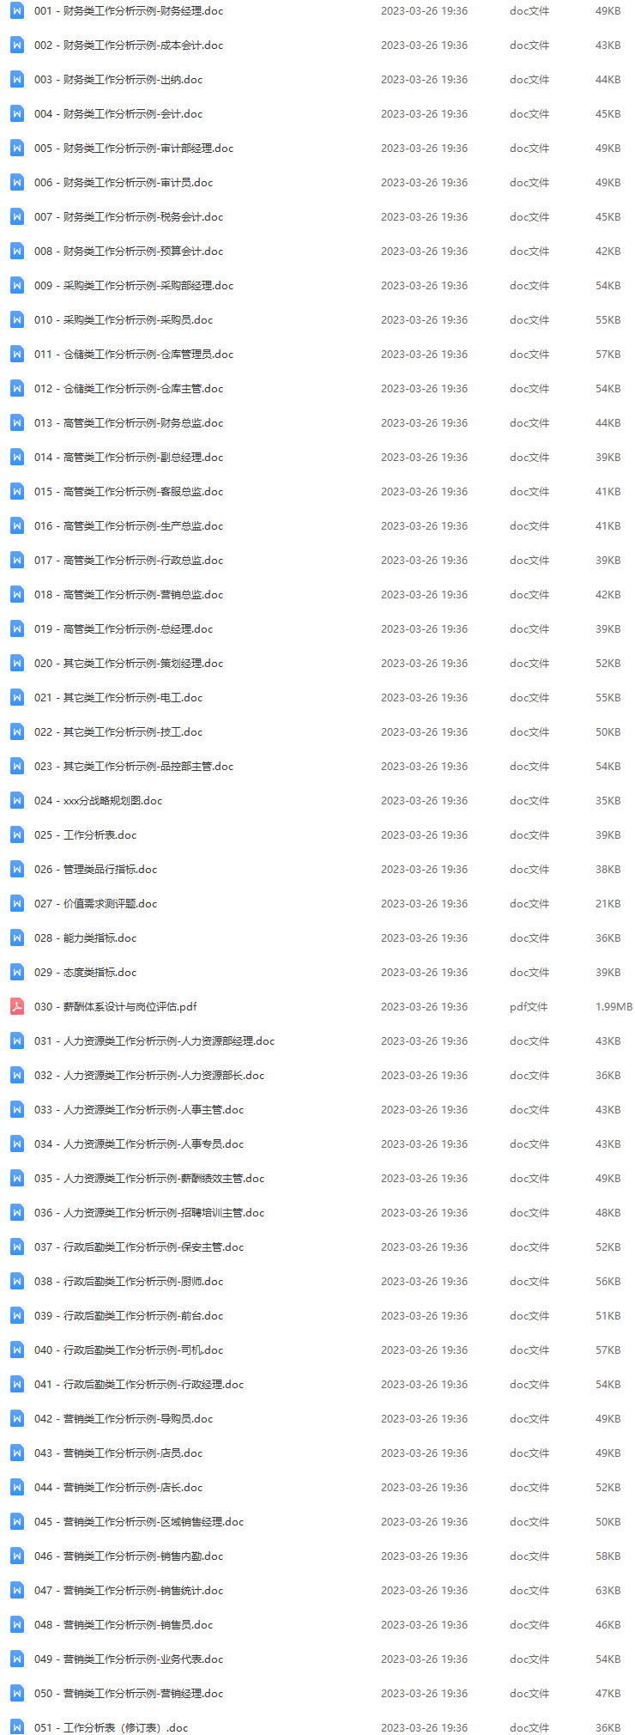Viewport: 635px width, 1735px height.
Task: Select the icon for 051 工作分析表（修订表）.doc
Action: pyautogui.click(x=17, y=1726)
